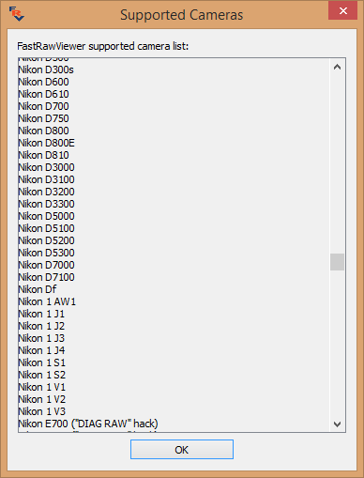Select the Nikon D3100 entry

[x=46, y=179]
